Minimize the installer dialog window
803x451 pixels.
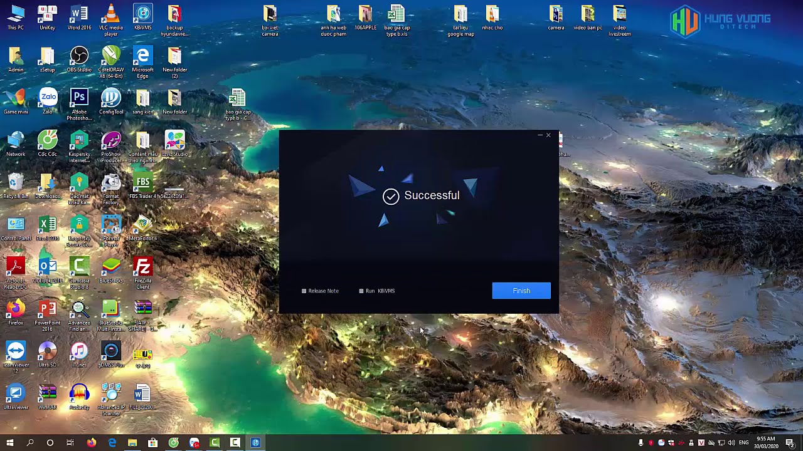(540, 135)
